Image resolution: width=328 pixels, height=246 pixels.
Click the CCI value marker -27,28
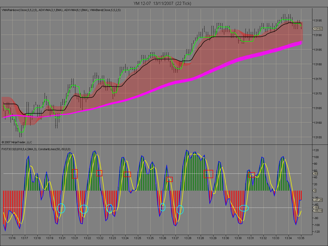pyautogui.click(x=318, y=200)
